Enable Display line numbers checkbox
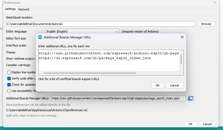Viewport: 223px width, 130px height. click(x=9, y=72)
